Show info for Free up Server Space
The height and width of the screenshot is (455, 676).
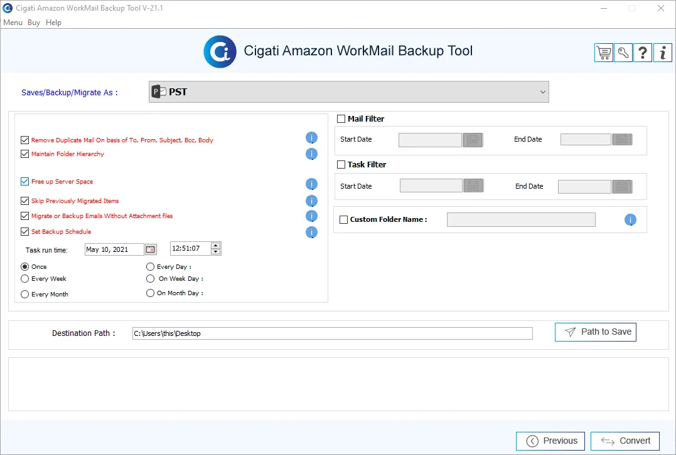(312, 184)
